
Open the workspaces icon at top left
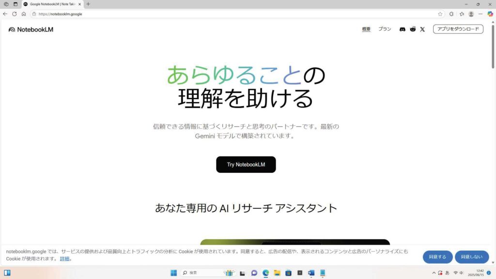tap(6, 4)
